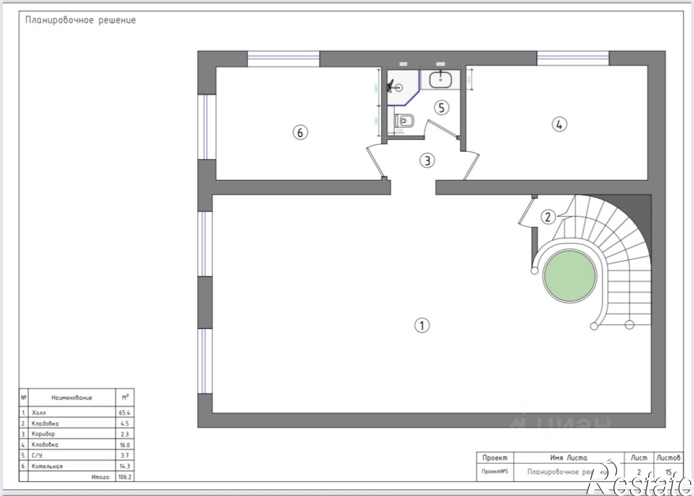Click the Наименование table header
The width and height of the screenshot is (694, 496).
(x=72, y=397)
